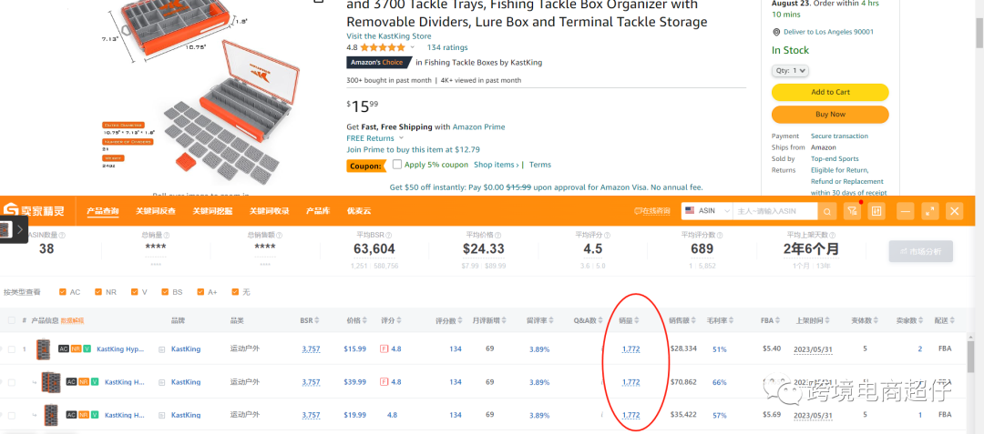
Task: Open the filter icon with red dot
Action: 852,211
